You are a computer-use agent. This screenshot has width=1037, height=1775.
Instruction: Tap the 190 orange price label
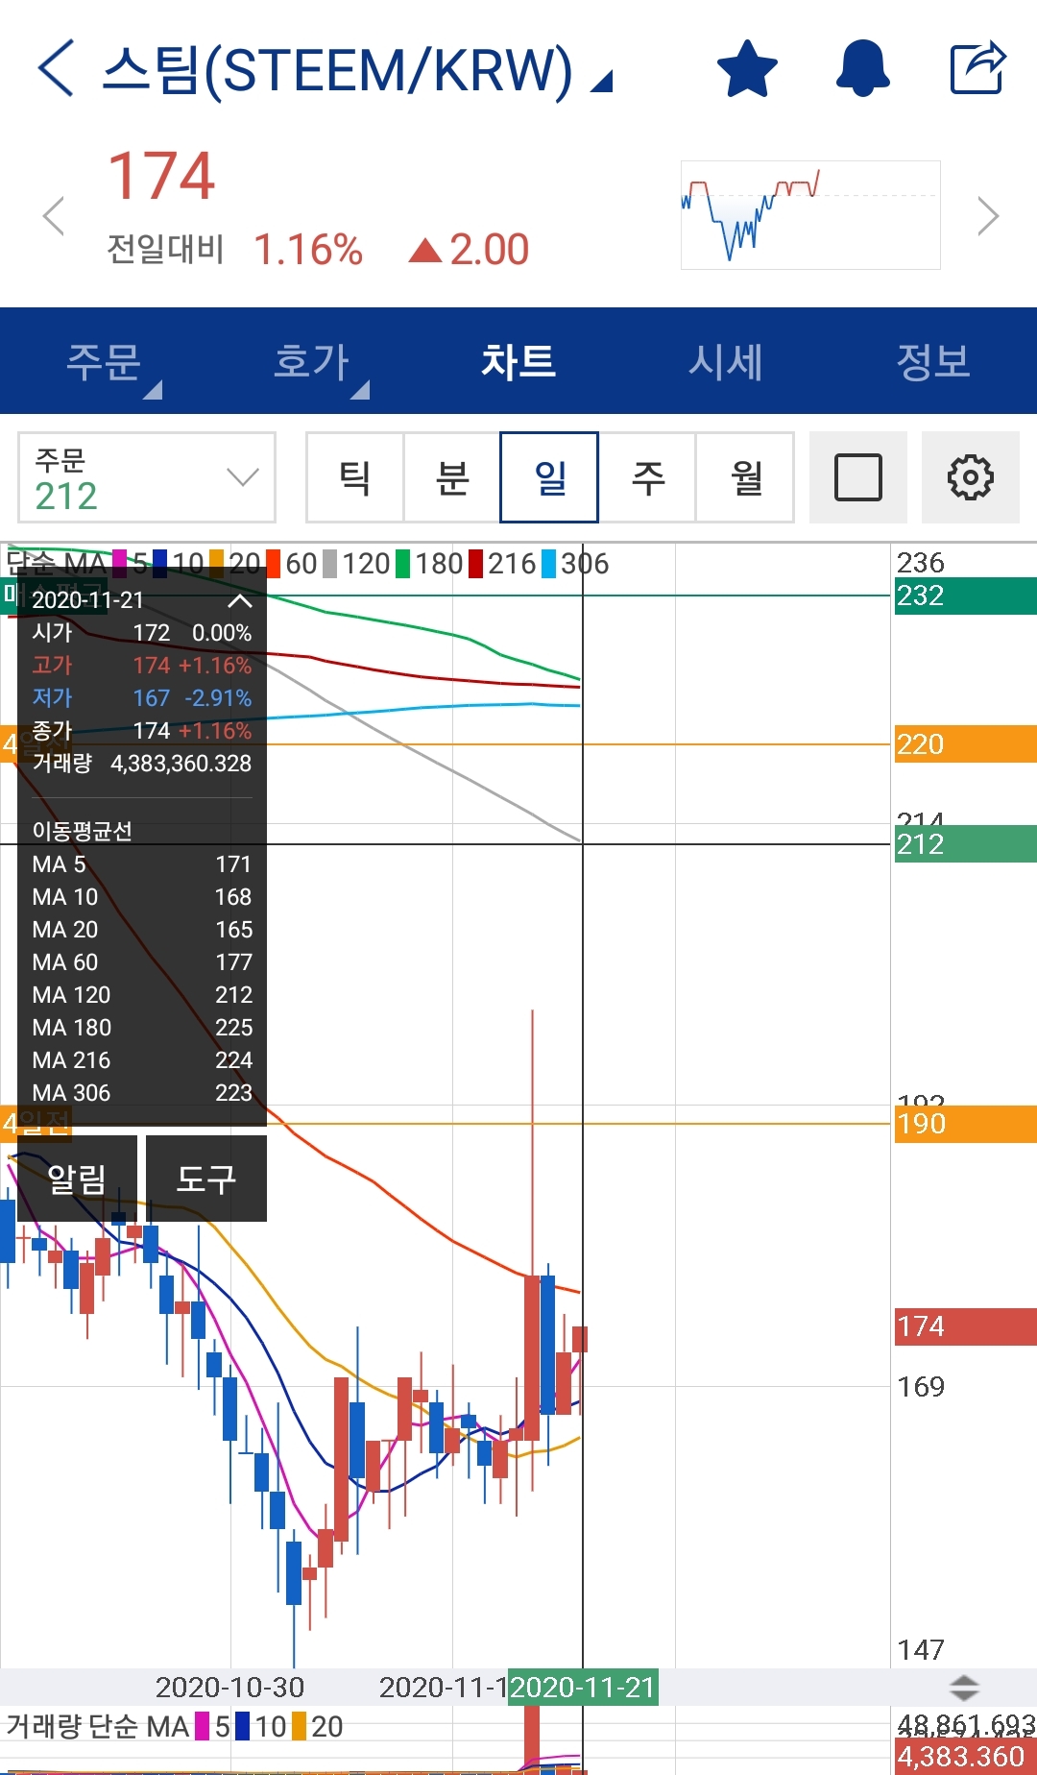(966, 1124)
